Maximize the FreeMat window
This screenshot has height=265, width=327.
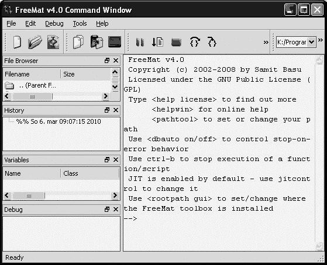(304, 9)
